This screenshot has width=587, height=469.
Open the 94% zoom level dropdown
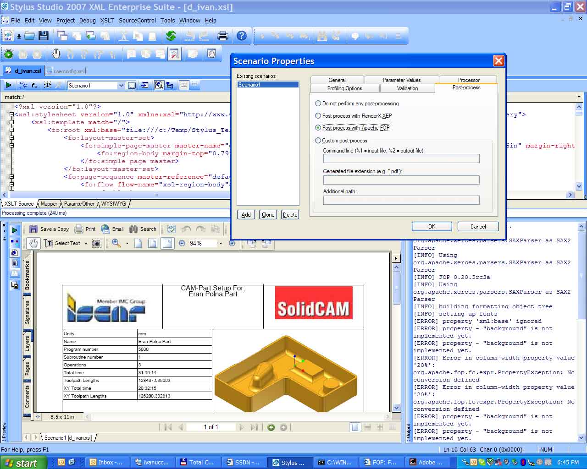[221, 243]
